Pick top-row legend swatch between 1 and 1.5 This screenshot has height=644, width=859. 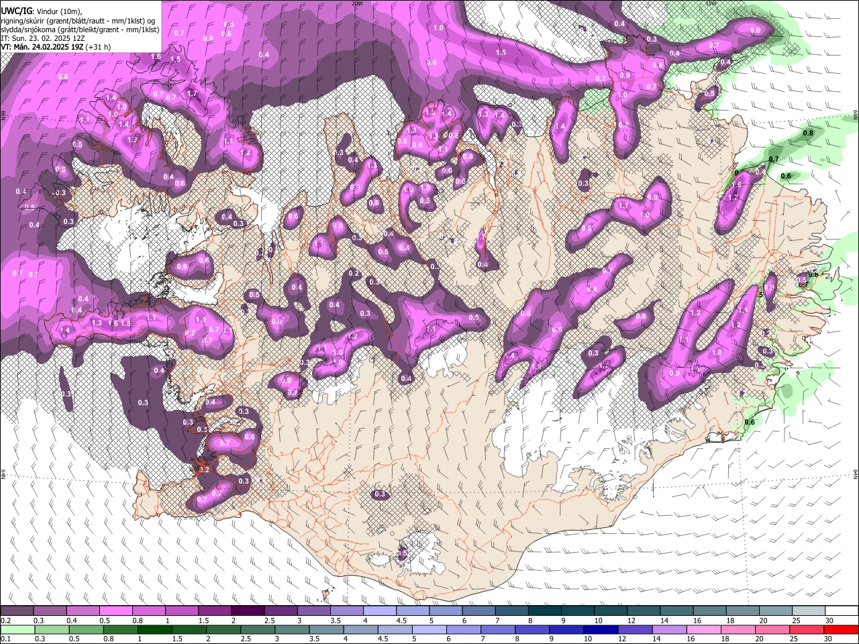183,611
